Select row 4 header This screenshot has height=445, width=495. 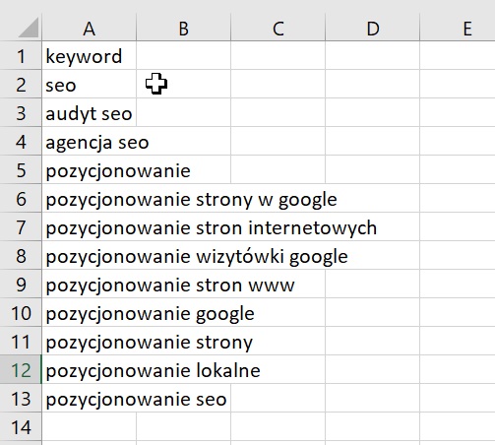tap(21, 141)
